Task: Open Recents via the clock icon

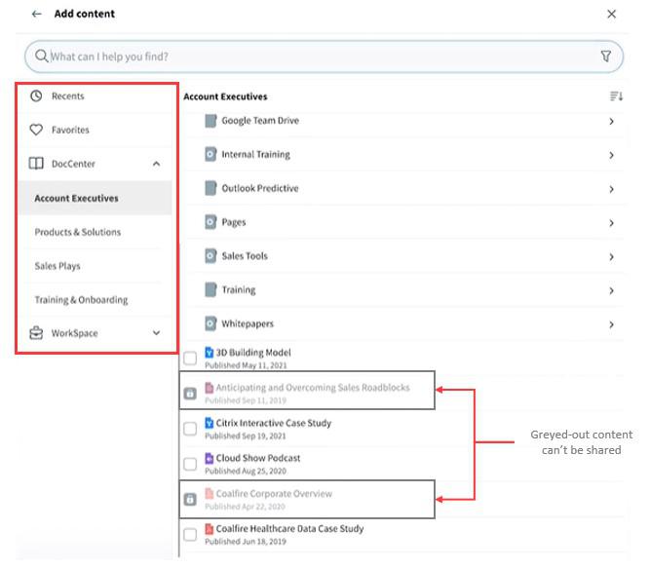Action: [36, 96]
